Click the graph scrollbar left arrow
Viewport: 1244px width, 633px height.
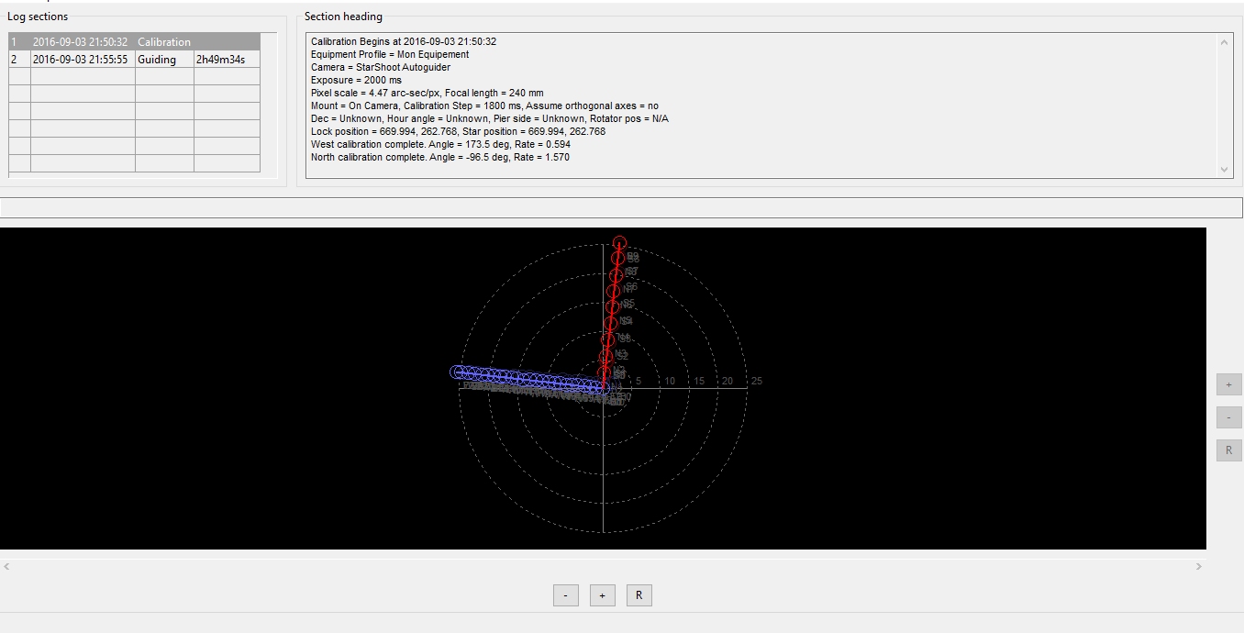click(x=7, y=567)
